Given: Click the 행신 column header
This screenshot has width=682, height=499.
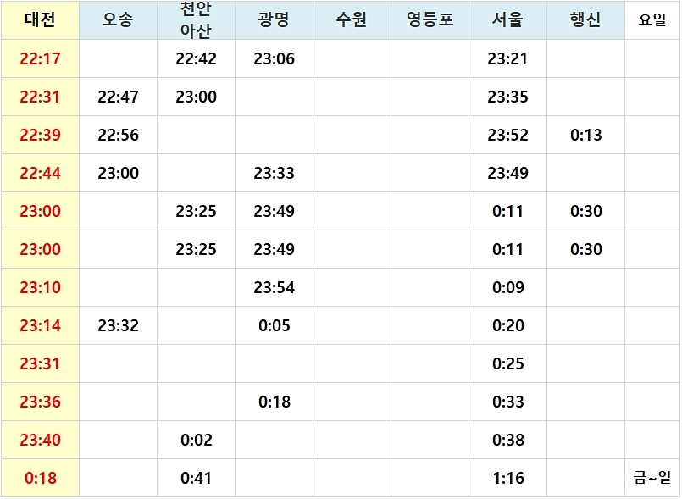Looking at the screenshot, I should 585,20.
